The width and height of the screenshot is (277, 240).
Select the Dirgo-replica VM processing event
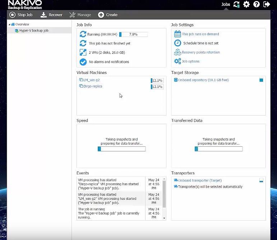(x=111, y=184)
